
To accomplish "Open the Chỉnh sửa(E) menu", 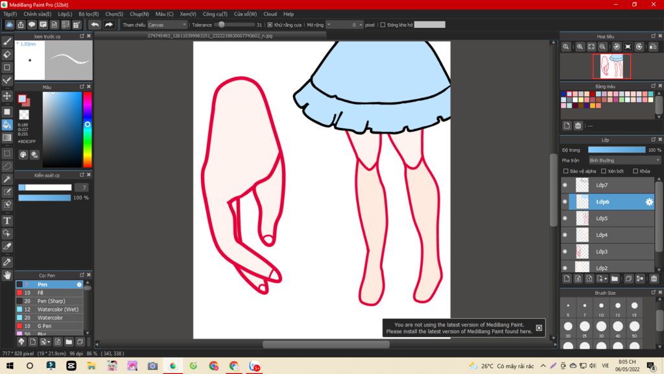I will pos(37,14).
